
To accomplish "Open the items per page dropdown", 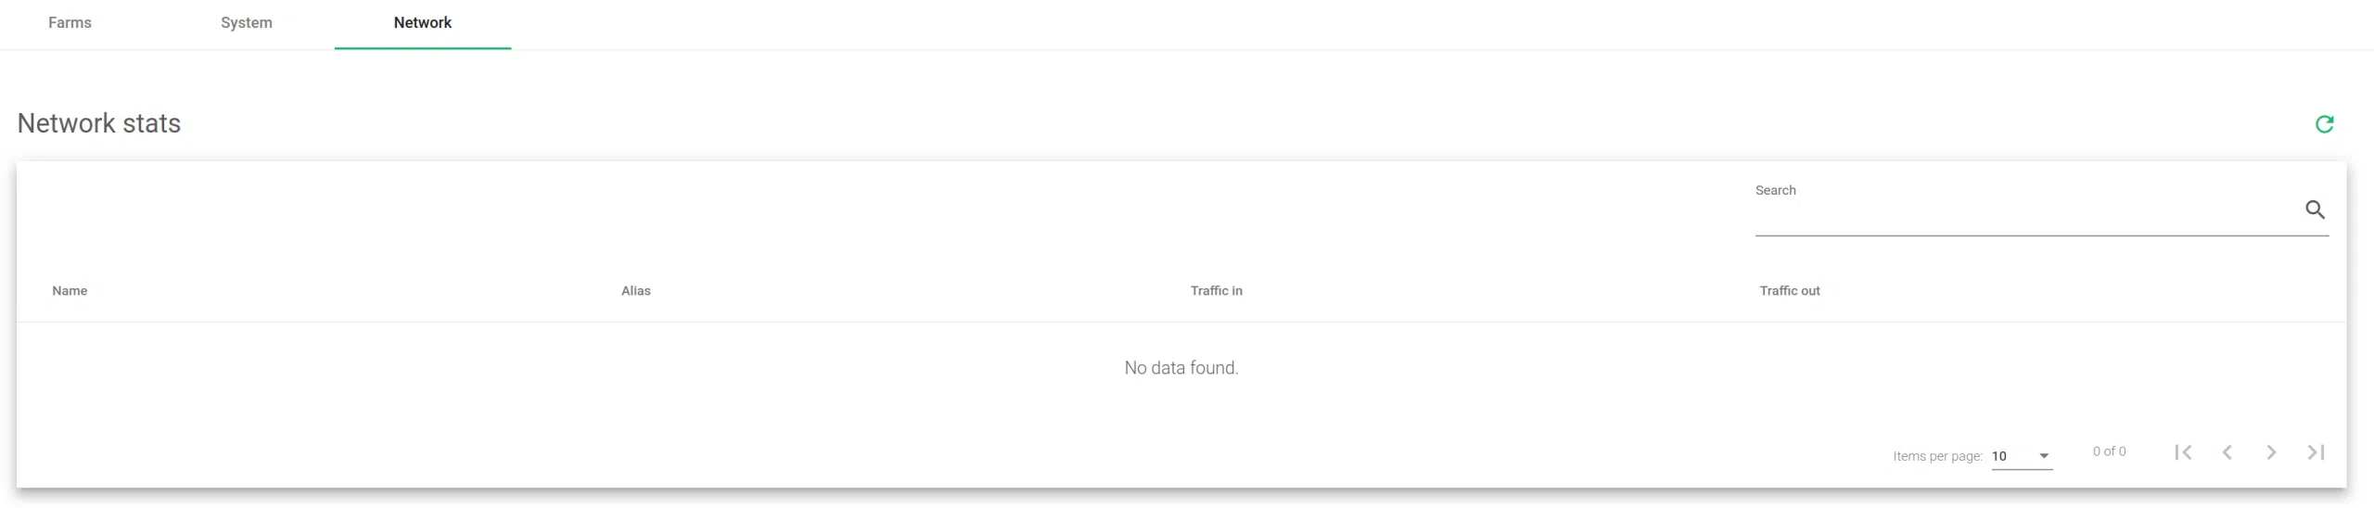I will 2022,456.
